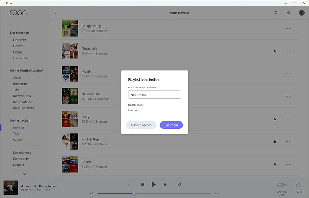The height and width of the screenshot is (198, 309).
Task: Click the shared-user icon on Filmmusik row
Action: [x=275, y=51]
